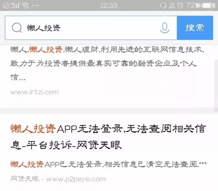Click the highlighted 懒人投资 in first snippet
The image size is (218, 191).
(46, 50)
